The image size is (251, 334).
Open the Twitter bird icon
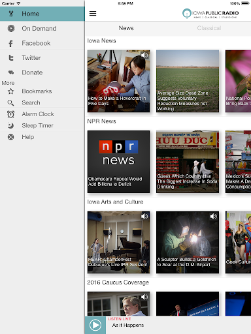coord(11,58)
